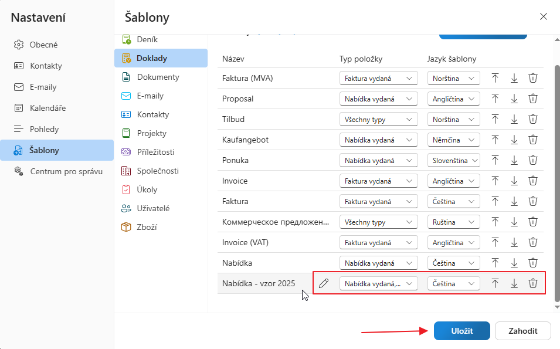This screenshot has height=349, width=560.
Task: Delete the Ponuka template
Action: pyautogui.click(x=532, y=160)
